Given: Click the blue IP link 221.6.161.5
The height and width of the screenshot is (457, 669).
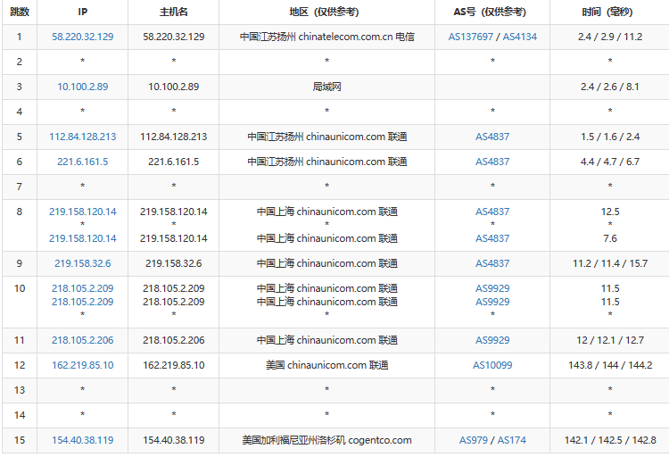Looking at the screenshot, I should 83,162.
